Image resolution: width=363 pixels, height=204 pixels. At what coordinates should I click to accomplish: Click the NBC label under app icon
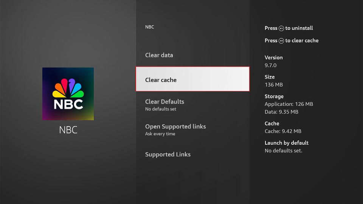click(x=68, y=130)
